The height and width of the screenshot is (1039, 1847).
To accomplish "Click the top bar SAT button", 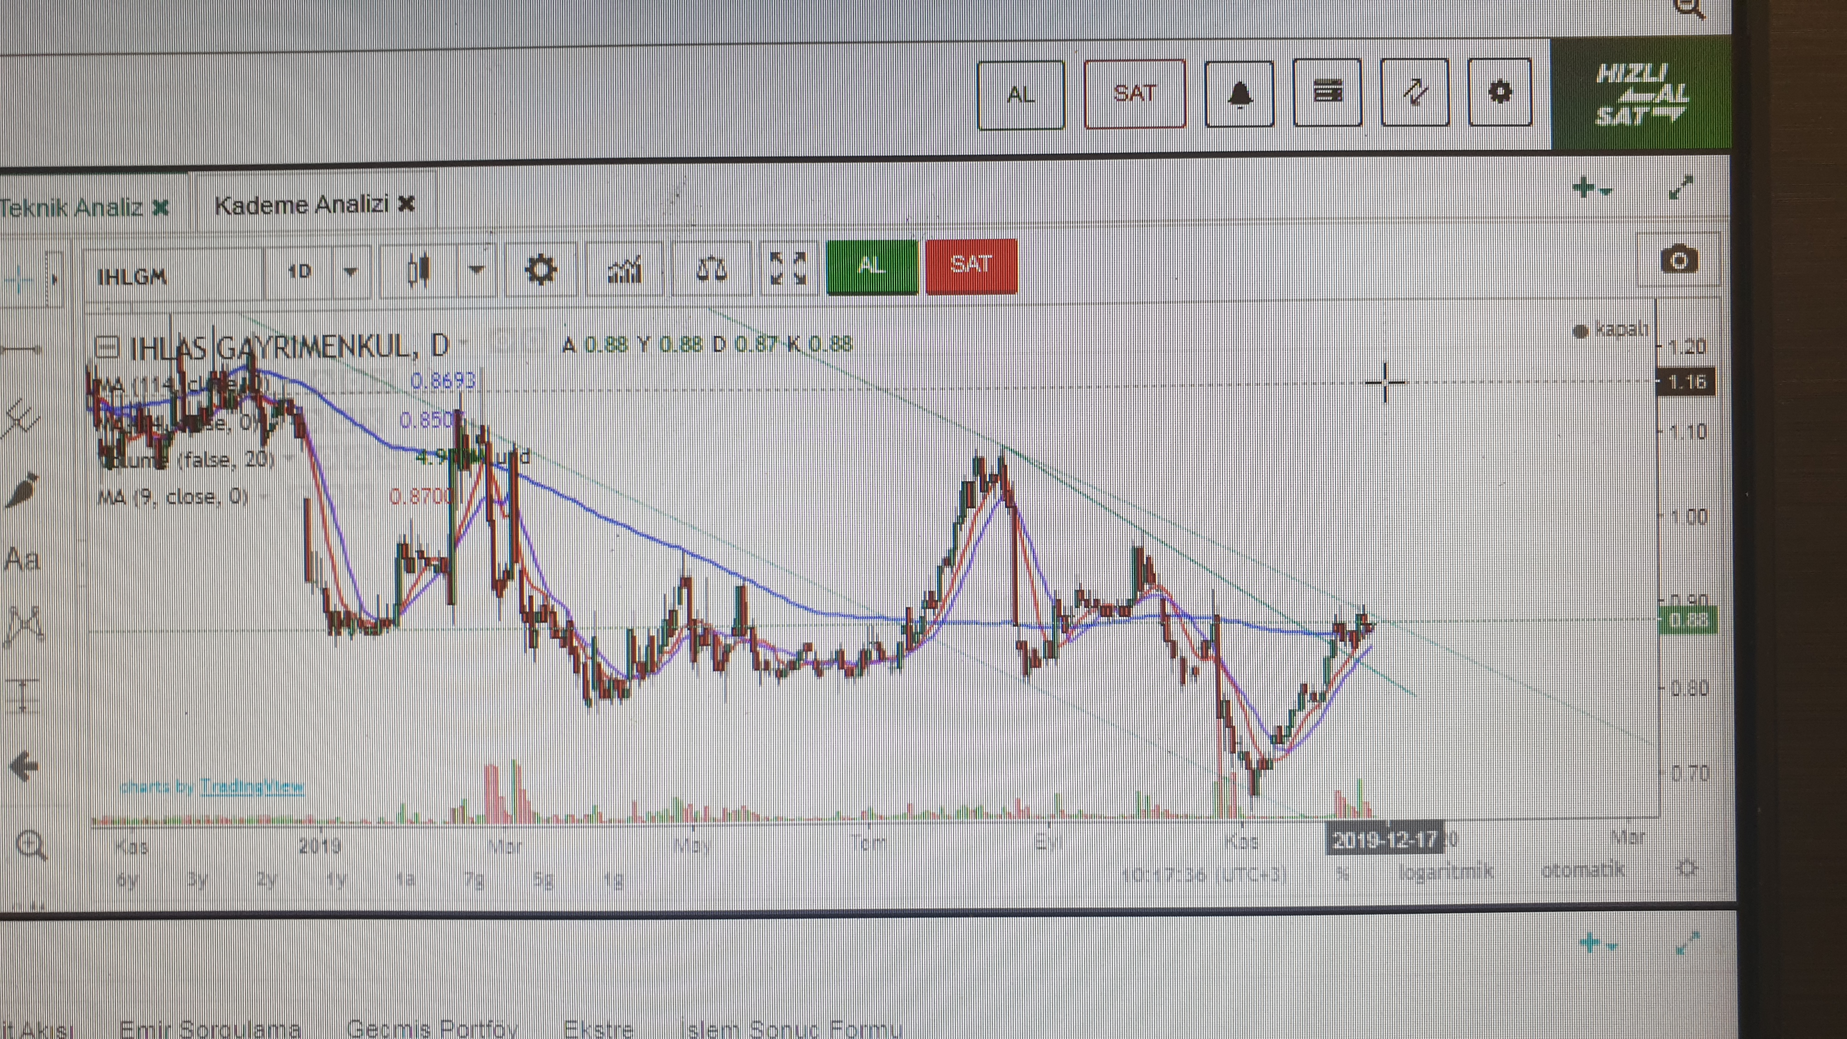I will point(1134,94).
